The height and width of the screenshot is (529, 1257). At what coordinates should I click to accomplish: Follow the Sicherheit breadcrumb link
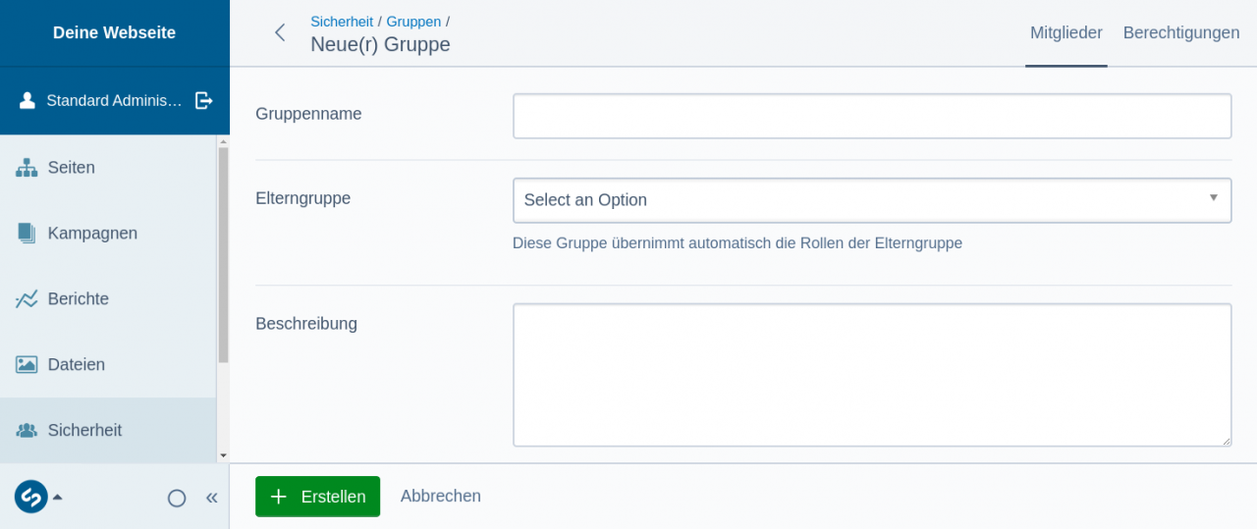coord(342,22)
